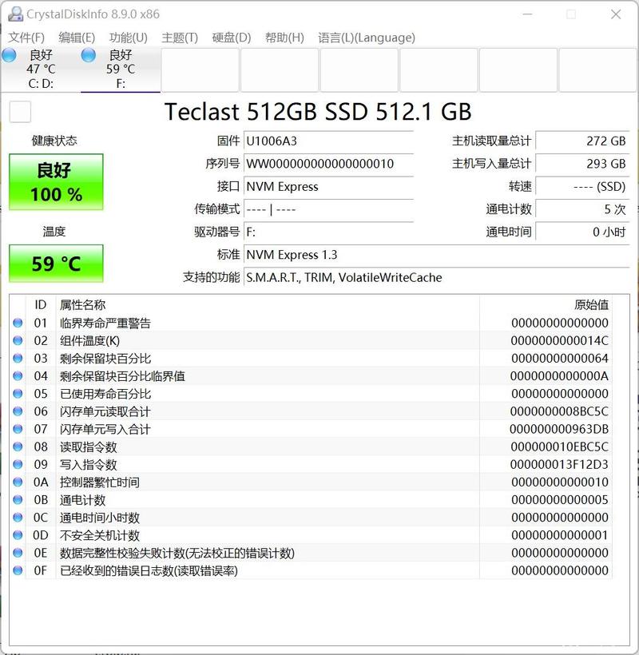This screenshot has height=655, width=639.
Task: Select the 闪存单元写入合计 attribute row
Action: [311, 429]
